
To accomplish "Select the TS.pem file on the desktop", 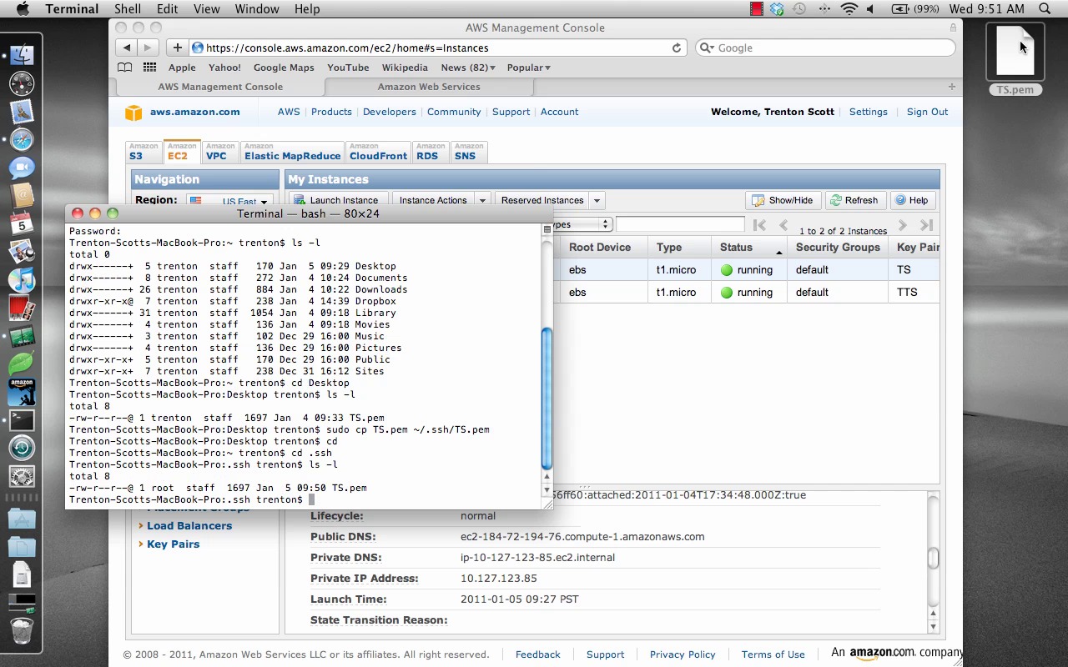I will tap(1015, 58).
